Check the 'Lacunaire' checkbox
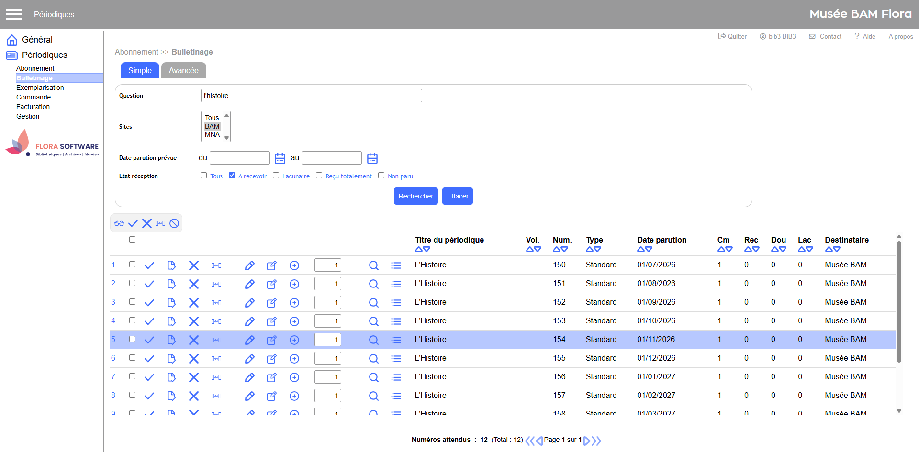The width and height of the screenshot is (919, 452). [276, 176]
